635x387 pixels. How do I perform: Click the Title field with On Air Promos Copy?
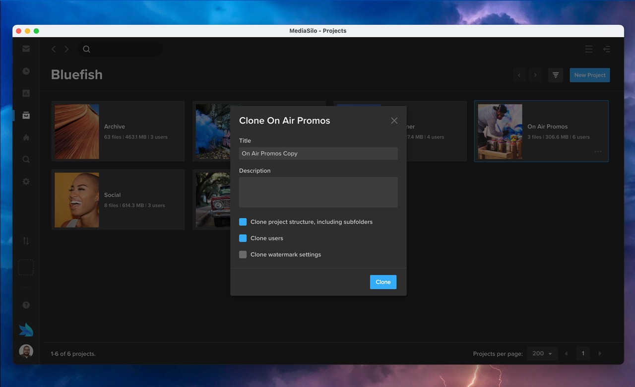(318, 153)
